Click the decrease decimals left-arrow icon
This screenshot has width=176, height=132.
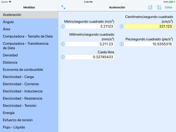pyautogui.click(x=159, y=7)
